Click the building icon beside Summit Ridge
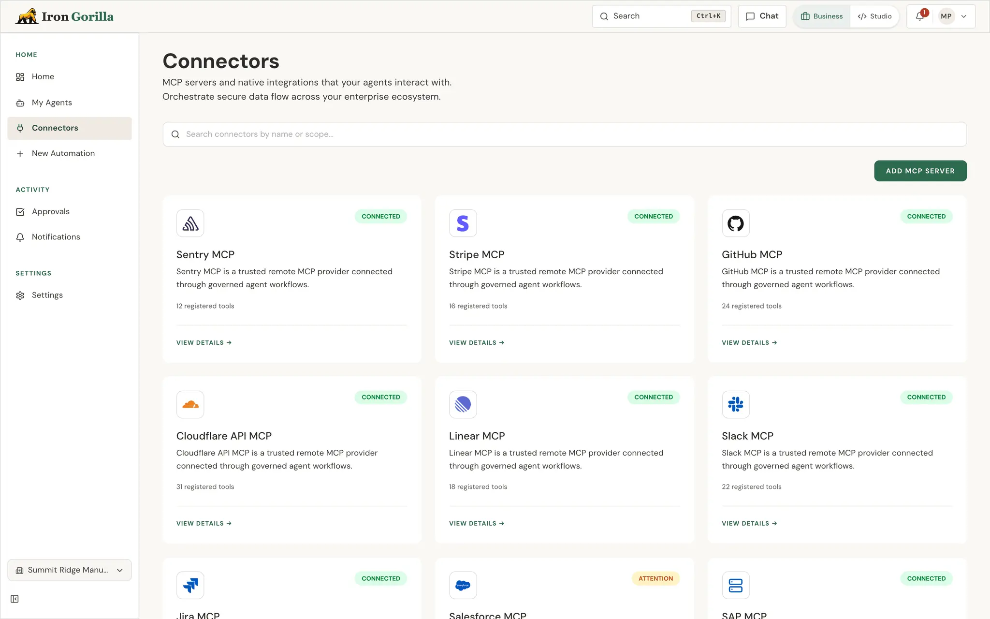This screenshot has height=619, width=990. click(19, 571)
